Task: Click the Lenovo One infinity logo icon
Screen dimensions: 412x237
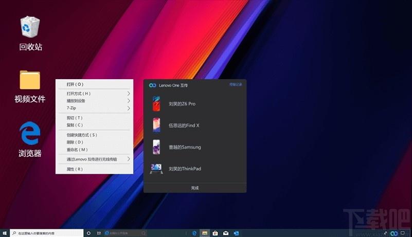Action: click(x=152, y=85)
